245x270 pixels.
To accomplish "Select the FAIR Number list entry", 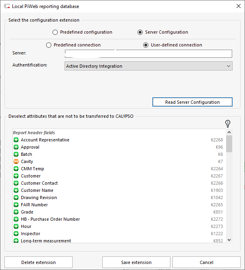I will point(34,205).
